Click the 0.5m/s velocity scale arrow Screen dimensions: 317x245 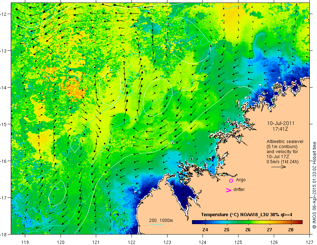click(278, 167)
